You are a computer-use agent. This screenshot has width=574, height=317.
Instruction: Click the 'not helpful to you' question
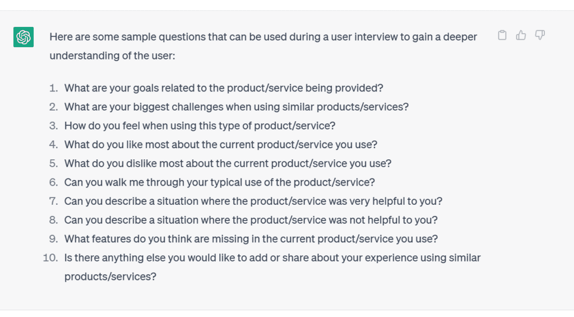(x=251, y=220)
